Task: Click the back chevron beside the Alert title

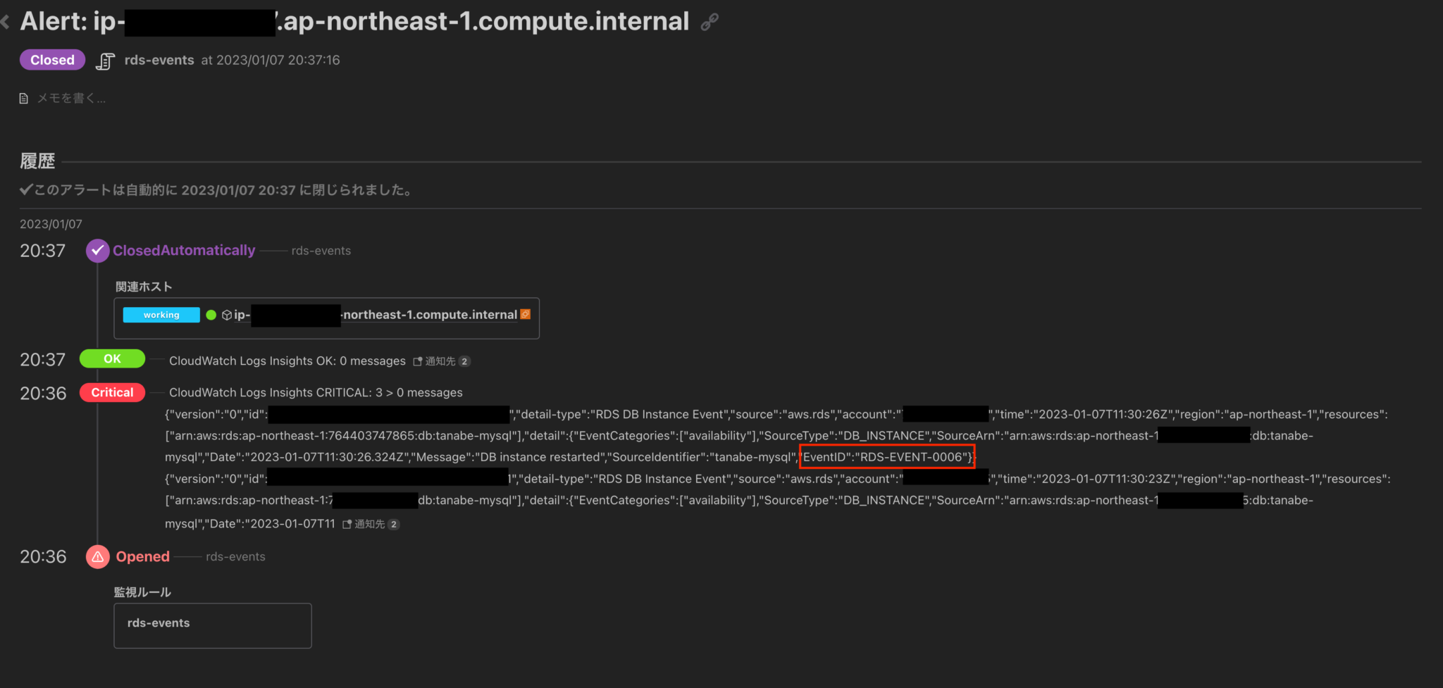Action: coord(6,23)
